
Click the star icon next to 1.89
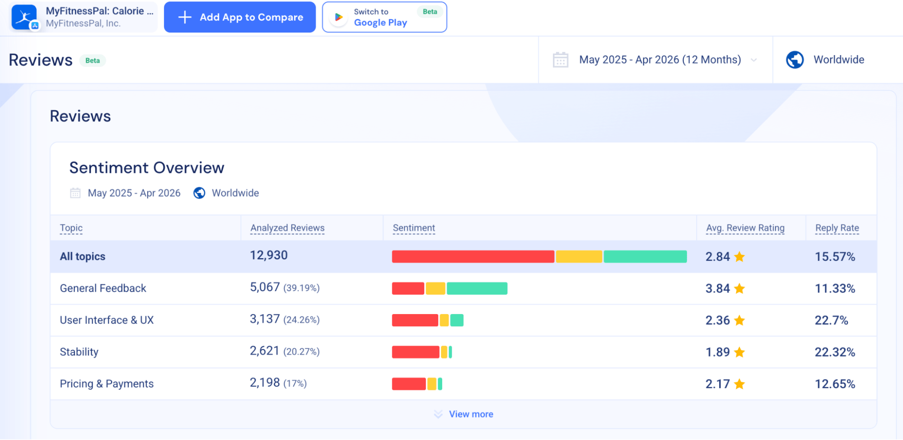coord(739,352)
